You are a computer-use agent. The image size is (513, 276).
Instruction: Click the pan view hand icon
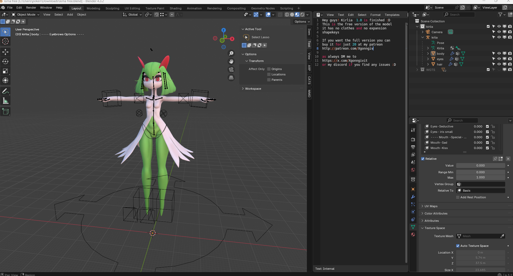tap(231, 61)
